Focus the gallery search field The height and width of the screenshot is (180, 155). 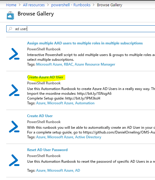click(80, 29)
